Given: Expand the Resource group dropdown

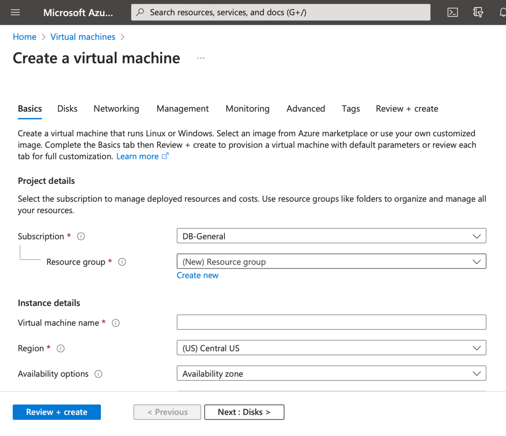Looking at the screenshot, I should coord(476,261).
